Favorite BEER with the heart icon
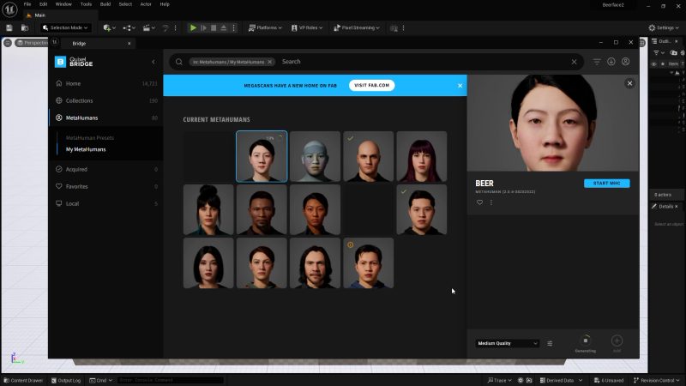Screen dimensions: 686x386 pos(479,202)
